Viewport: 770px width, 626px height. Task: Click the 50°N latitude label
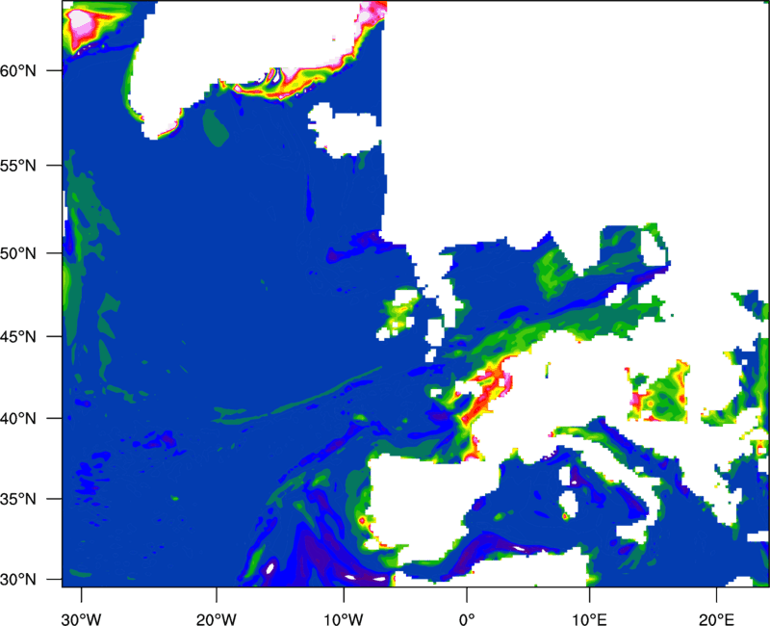tap(18, 253)
